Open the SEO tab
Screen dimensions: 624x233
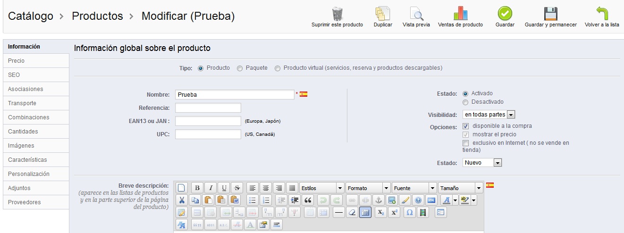coord(36,75)
